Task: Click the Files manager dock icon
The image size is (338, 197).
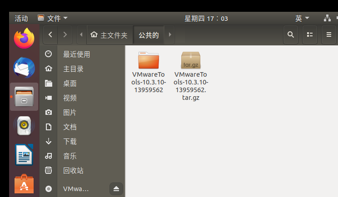Action: pos(24,97)
